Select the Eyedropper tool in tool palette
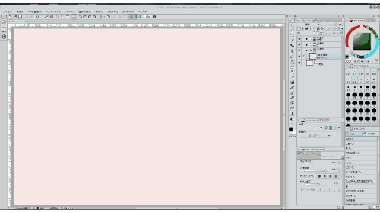The width and height of the screenshot is (380, 213). (292, 41)
